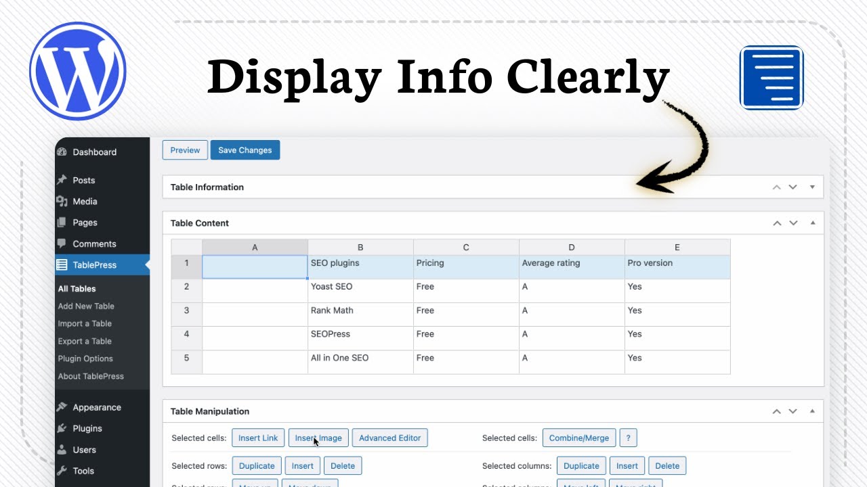Click the Preview button

[x=185, y=150]
